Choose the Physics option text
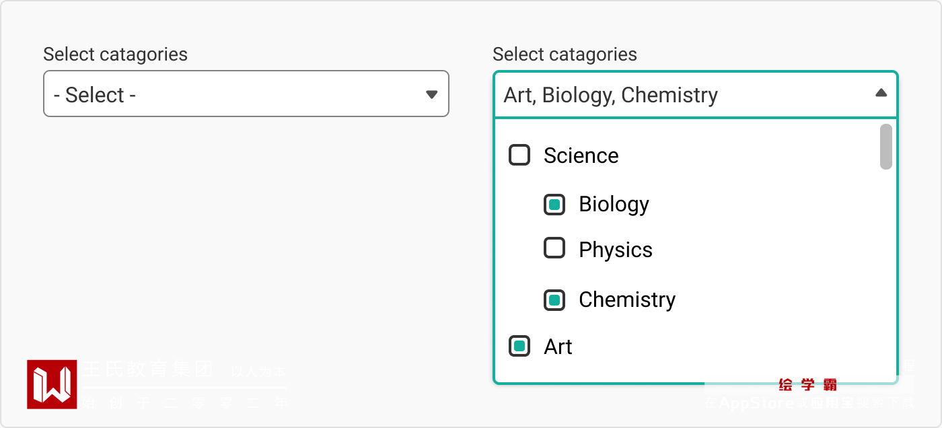The image size is (942, 428). [x=616, y=250]
